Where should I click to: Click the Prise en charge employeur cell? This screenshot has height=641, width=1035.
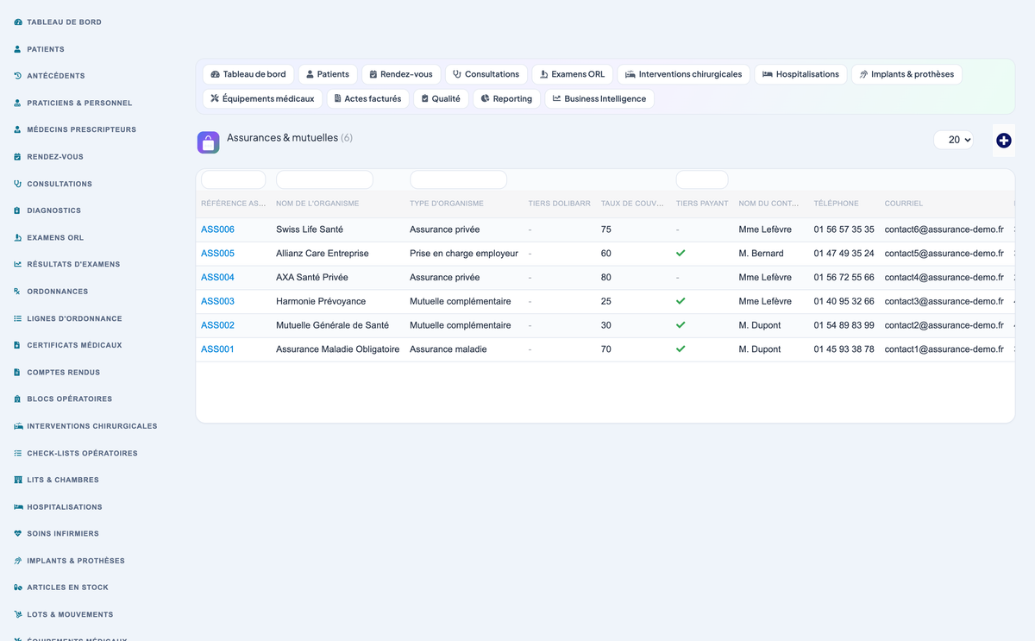[x=464, y=254]
